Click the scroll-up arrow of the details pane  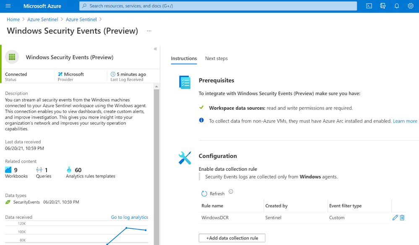pyautogui.click(x=156, y=86)
